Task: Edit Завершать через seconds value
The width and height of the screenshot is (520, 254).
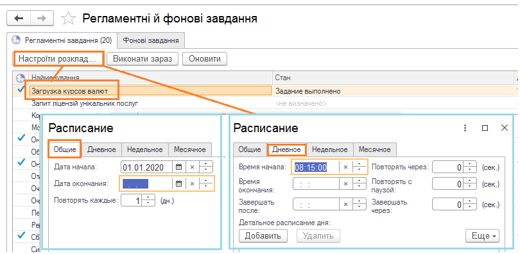Action: (x=448, y=205)
